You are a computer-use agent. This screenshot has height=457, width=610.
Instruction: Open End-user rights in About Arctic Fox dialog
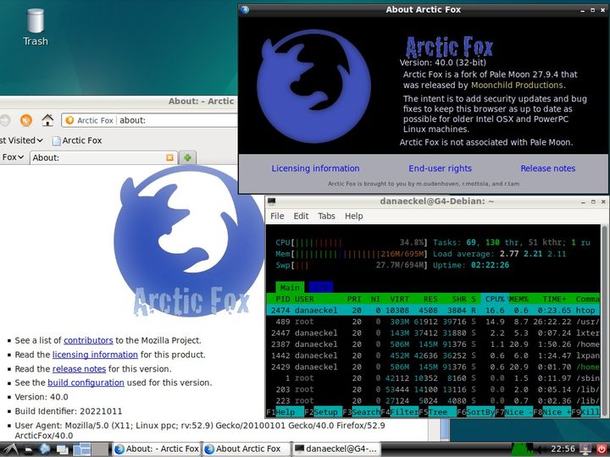click(440, 168)
